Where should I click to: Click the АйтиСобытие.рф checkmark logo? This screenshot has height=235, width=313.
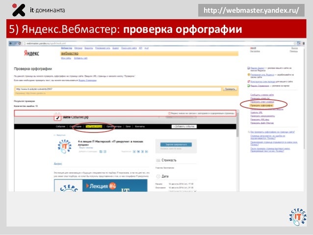(x=57, y=117)
